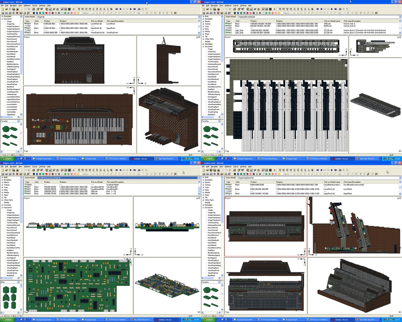
Task: Click 'Jasc Paint Shop Pro' taskbar button under Organ.ldr
Action: [166, 159]
